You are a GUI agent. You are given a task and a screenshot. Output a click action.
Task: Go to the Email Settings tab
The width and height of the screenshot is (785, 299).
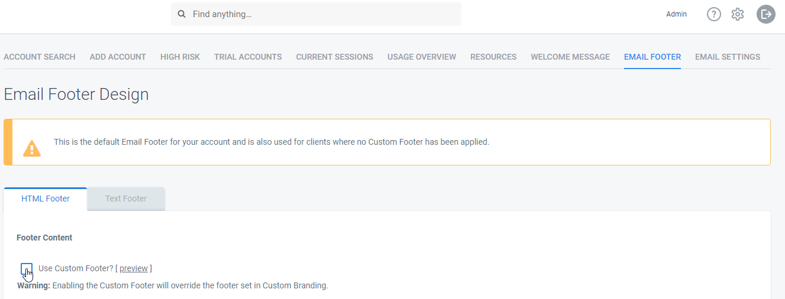[x=728, y=57]
